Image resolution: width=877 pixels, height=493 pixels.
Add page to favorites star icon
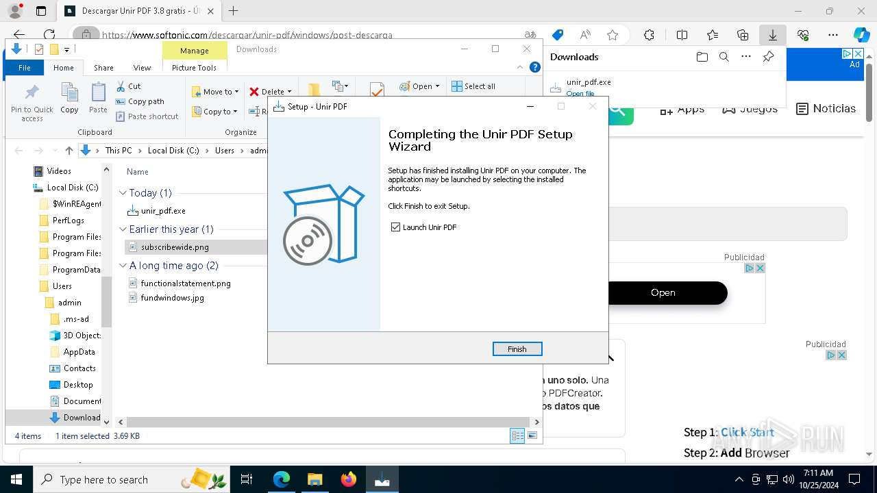[x=613, y=35]
